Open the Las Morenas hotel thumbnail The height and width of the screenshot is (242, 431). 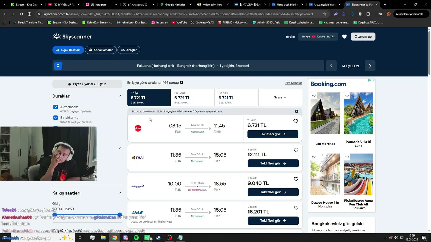tap(325, 113)
